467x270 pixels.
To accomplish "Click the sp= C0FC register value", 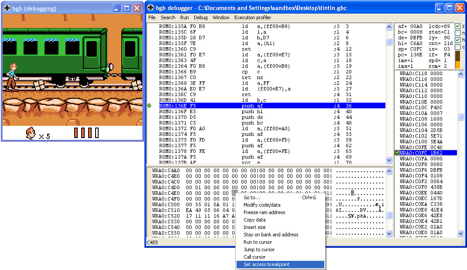I will pos(410,49).
